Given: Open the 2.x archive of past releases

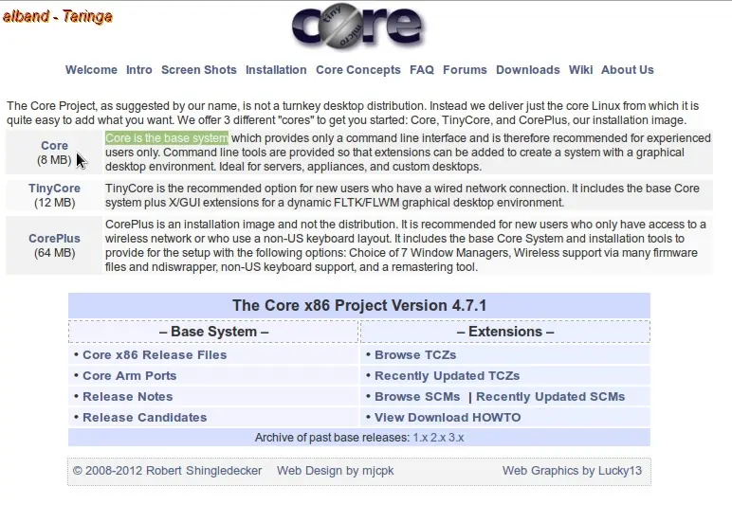Looking at the screenshot, I should 438,438.
